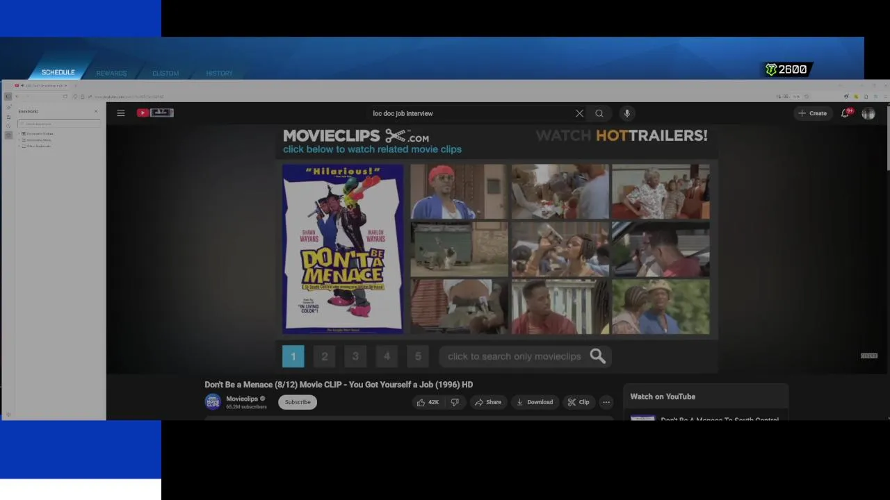
Task: Open the Create button menu
Action: [x=813, y=113]
